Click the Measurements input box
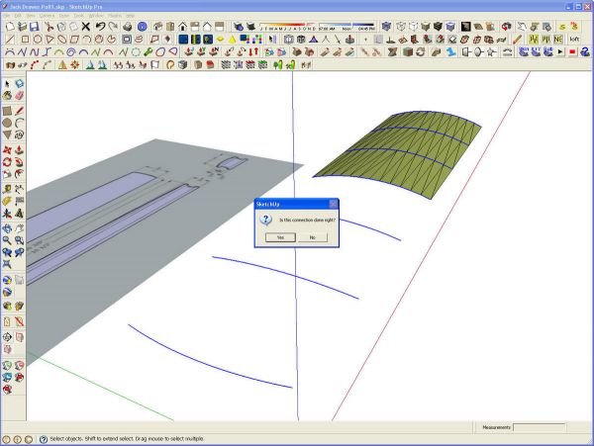Viewport: 594px width, 446px height. (x=540, y=427)
